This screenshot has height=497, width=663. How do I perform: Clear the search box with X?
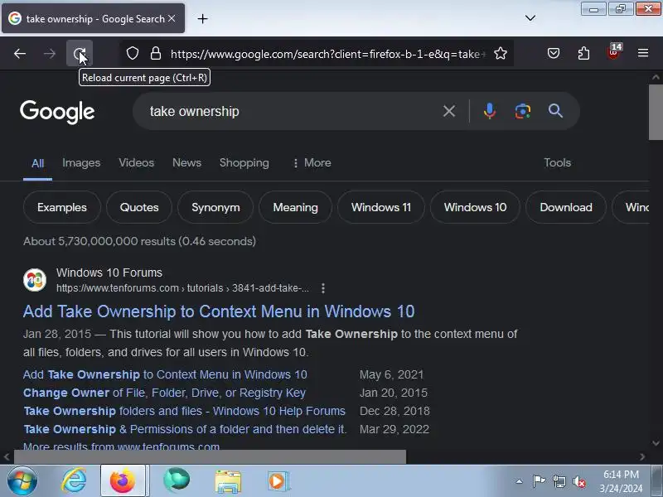(449, 111)
